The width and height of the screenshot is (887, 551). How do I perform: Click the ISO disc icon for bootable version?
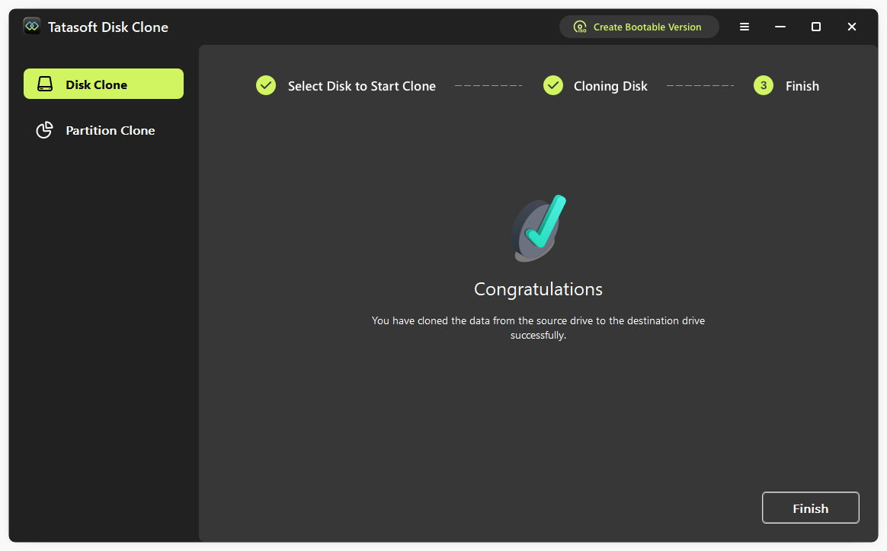580,27
